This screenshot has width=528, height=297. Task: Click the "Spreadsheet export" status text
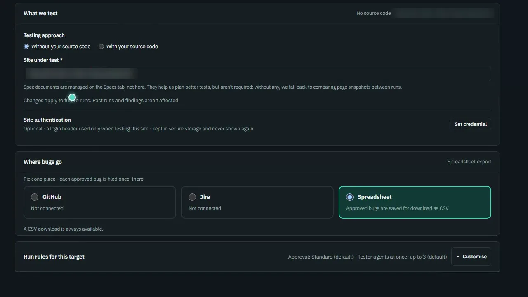coord(469,162)
